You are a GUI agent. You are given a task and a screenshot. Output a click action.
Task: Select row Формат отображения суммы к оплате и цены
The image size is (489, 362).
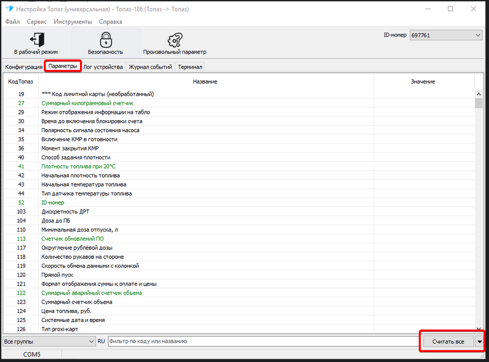239,284
